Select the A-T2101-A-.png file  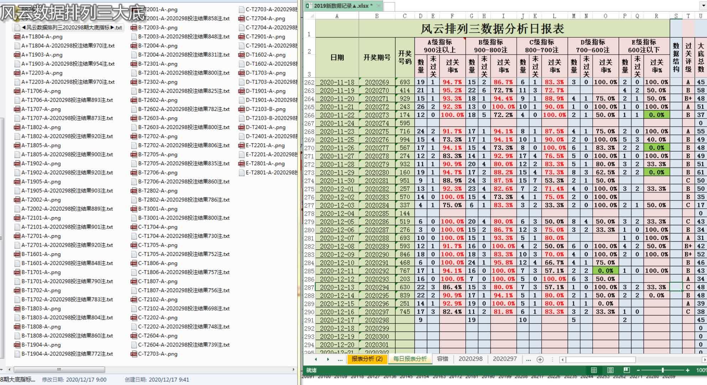click(37, 218)
